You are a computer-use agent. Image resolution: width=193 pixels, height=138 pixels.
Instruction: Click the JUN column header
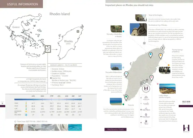pos(52,96)
